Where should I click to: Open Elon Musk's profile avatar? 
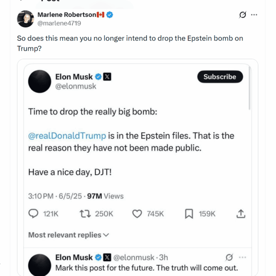click(x=39, y=82)
